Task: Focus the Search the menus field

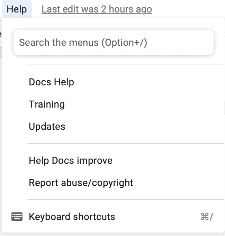Action: (114, 42)
